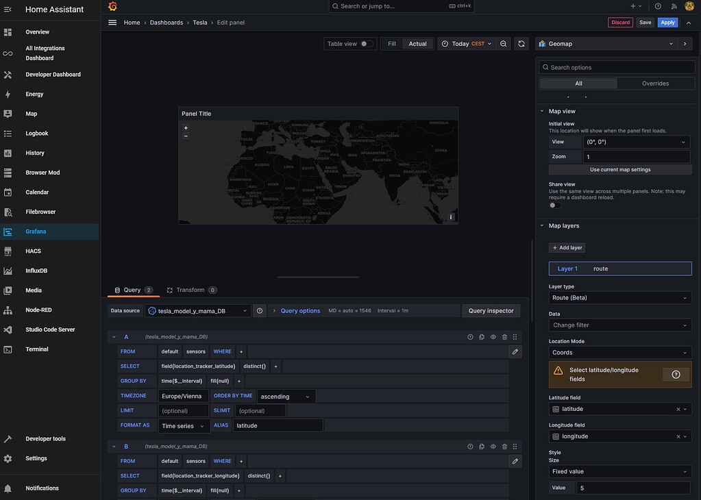Open the Query inspector
The height and width of the screenshot is (500, 701).
coord(491,310)
